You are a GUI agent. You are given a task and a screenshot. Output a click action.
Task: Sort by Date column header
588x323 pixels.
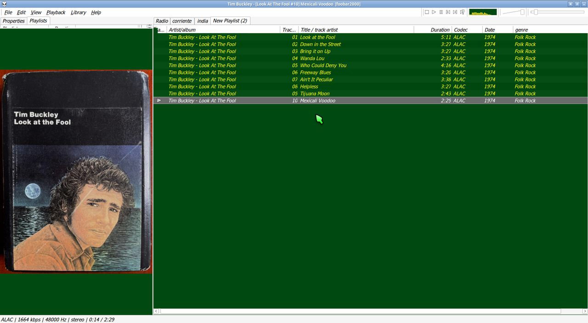point(498,30)
